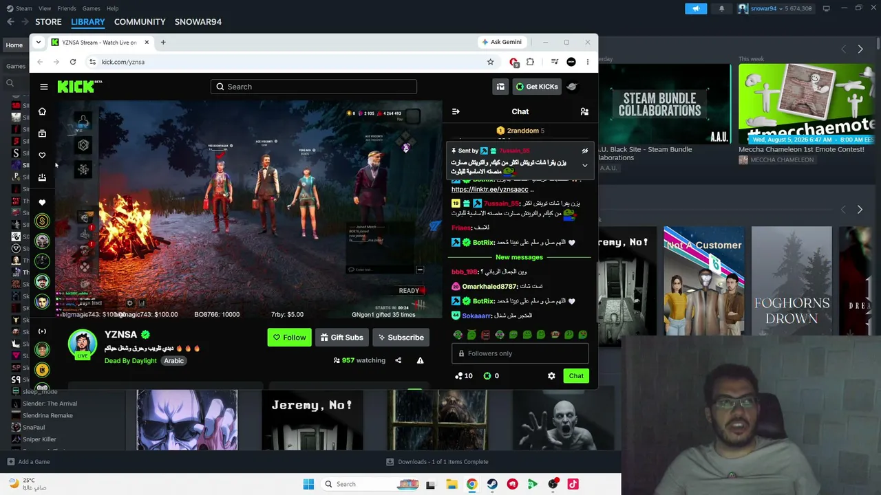Switch to the Steam STORE tab
The image size is (881, 495).
(48, 22)
